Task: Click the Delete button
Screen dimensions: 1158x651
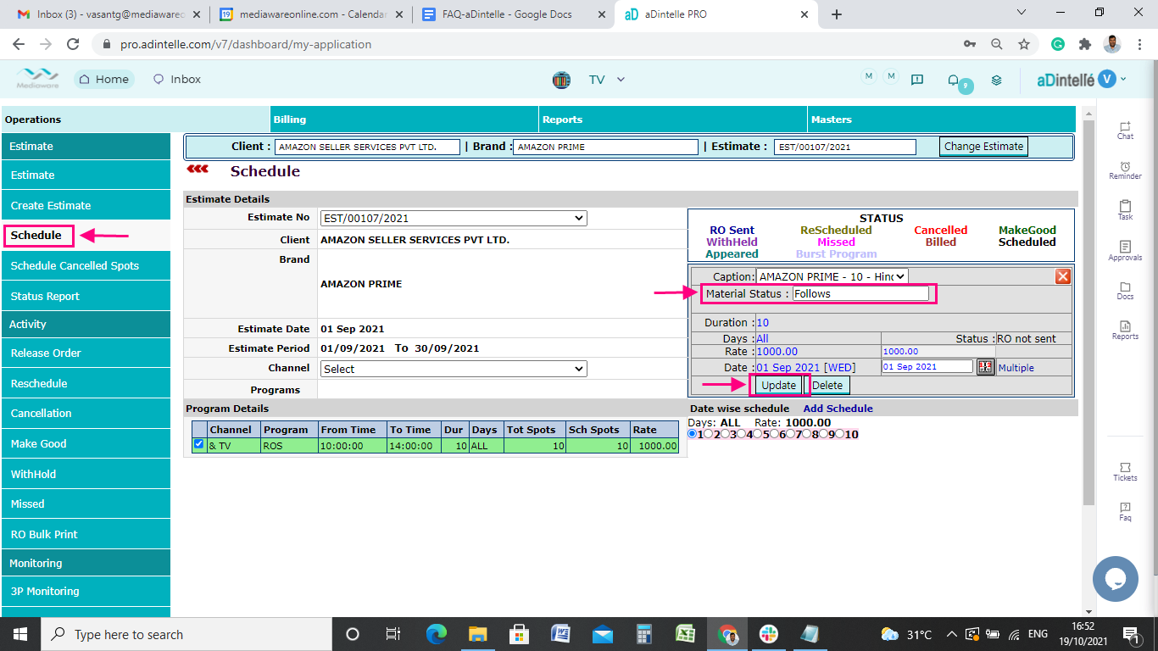Action: pyautogui.click(x=827, y=385)
